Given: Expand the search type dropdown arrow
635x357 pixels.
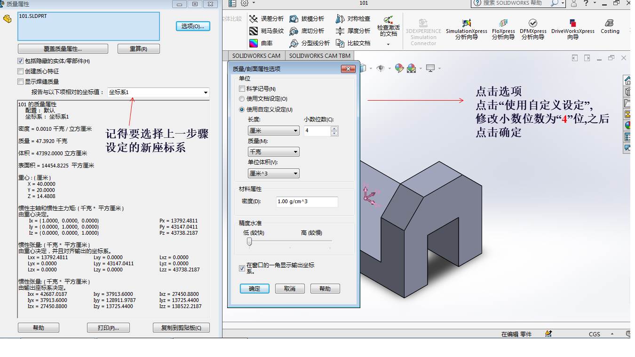Looking at the screenshot, I should [x=563, y=3].
